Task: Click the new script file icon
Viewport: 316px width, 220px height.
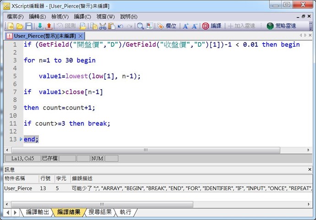Action: (x=10, y=27)
